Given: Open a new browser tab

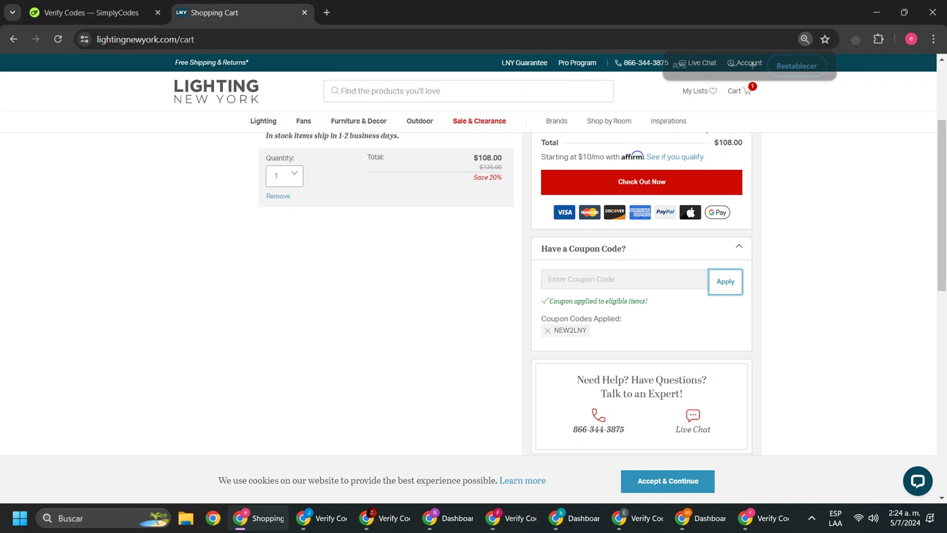Looking at the screenshot, I should click(x=326, y=13).
